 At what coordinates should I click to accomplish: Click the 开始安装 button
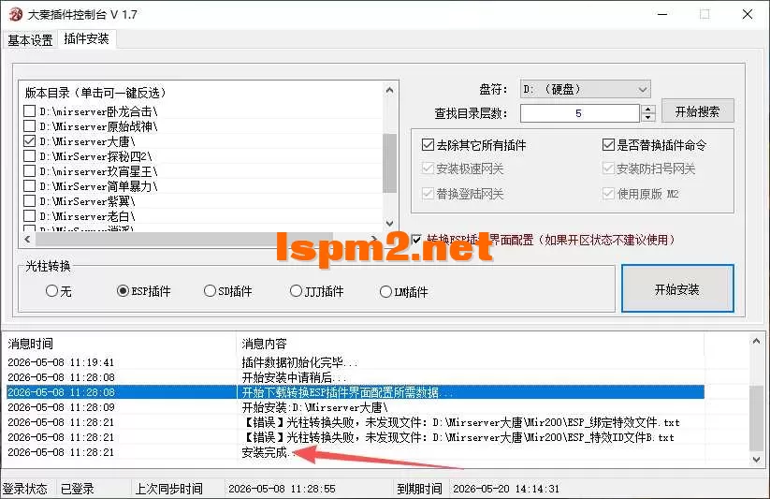(x=677, y=288)
